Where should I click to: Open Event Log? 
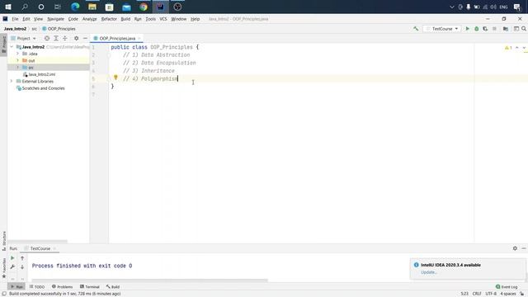click(x=507, y=287)
